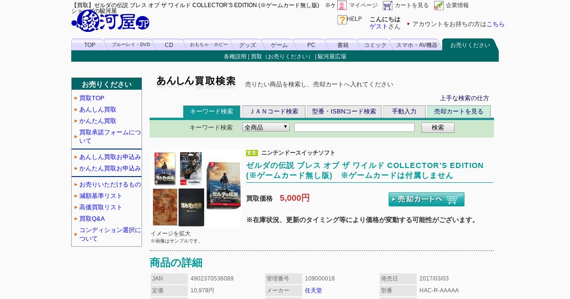Screen dimensions: 570x299
Task: Open 高価買取リスト link
Action: (x=101, y=207)
